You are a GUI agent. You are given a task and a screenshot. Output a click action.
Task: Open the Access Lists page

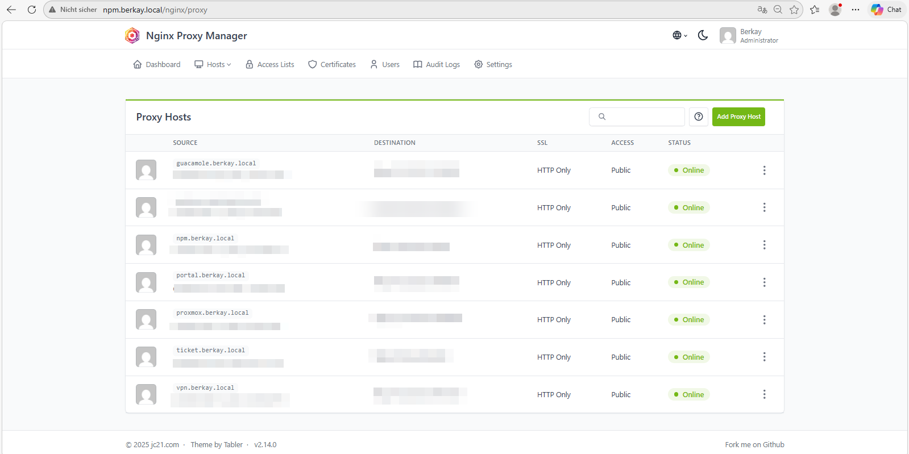(270, 65)
